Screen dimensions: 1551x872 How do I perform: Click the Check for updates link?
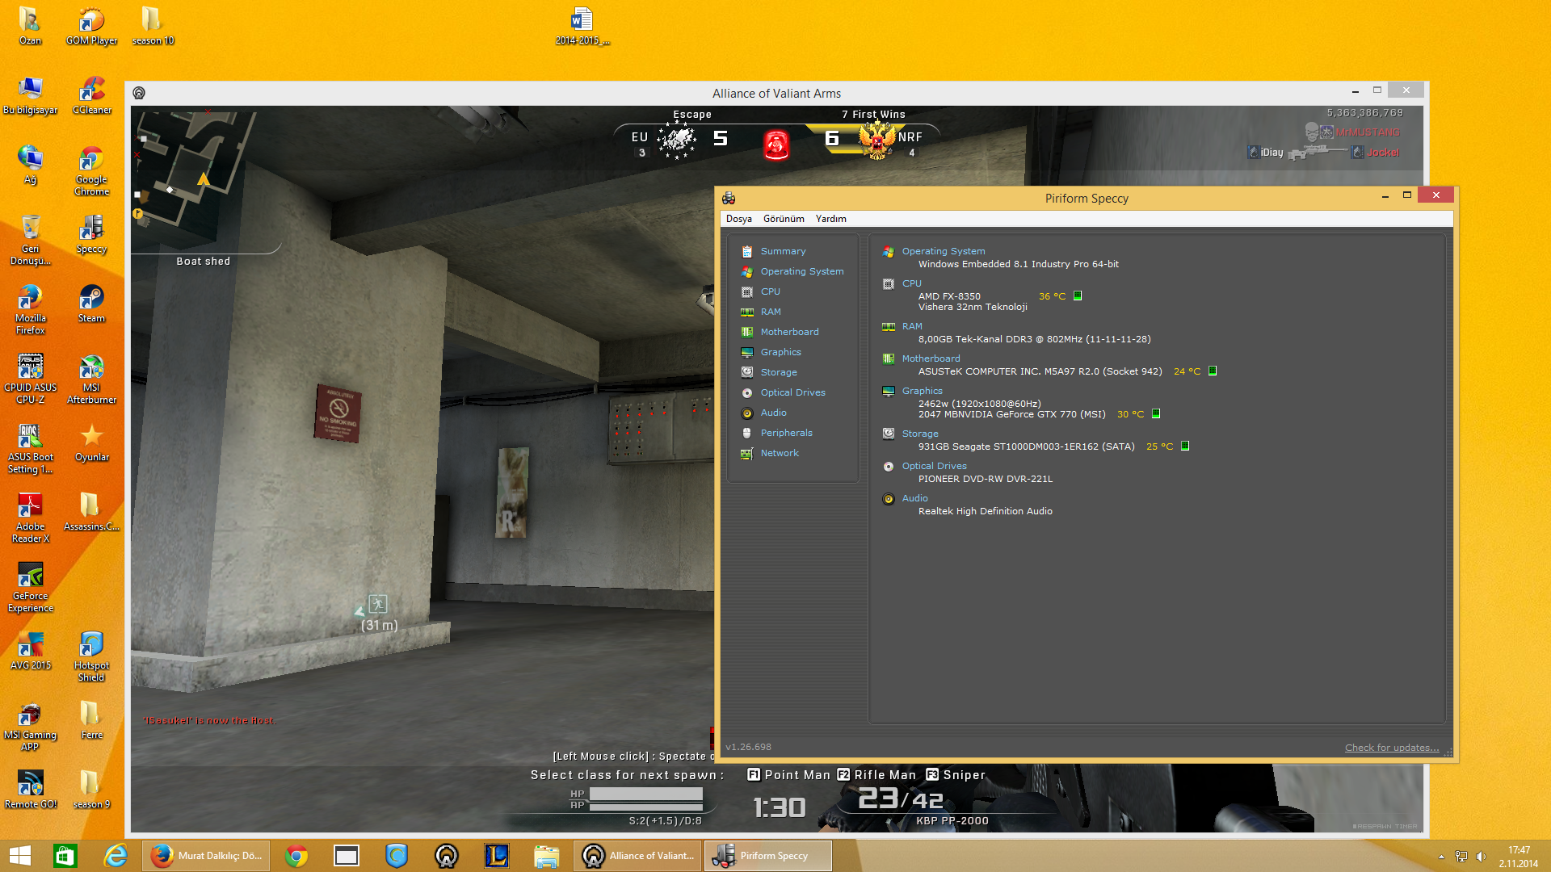click(1391, 748)
